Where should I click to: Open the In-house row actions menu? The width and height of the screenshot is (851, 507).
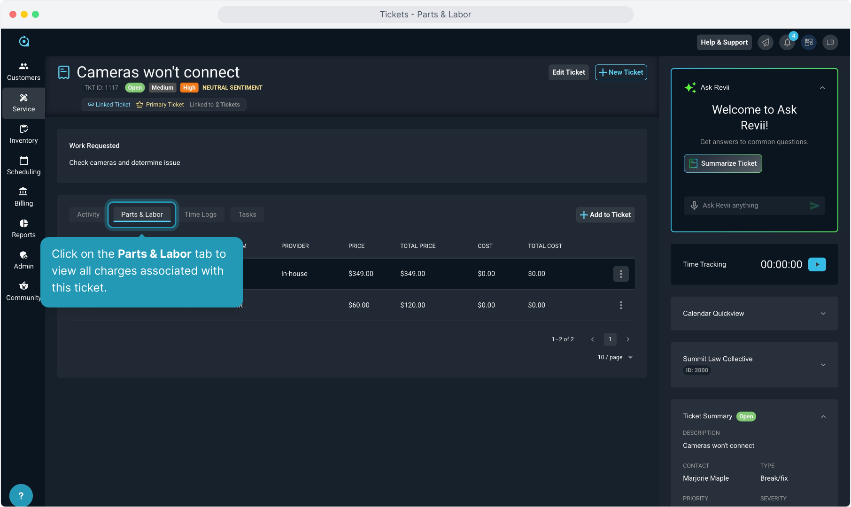tap(621, 274)
